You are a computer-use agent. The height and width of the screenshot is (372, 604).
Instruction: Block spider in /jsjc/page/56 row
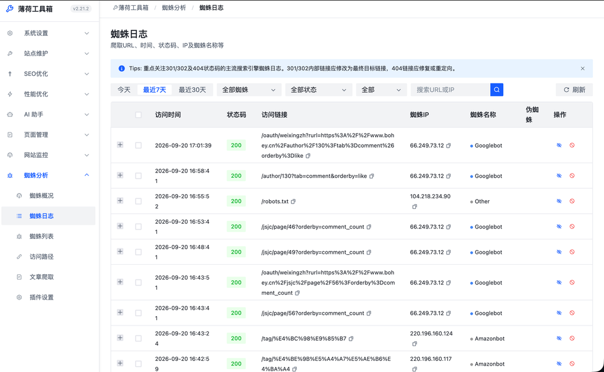(x=572, y=313)
